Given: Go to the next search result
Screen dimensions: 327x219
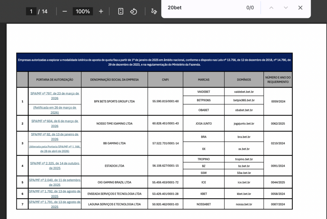Looking at the screenshot, I should point(286,8).
